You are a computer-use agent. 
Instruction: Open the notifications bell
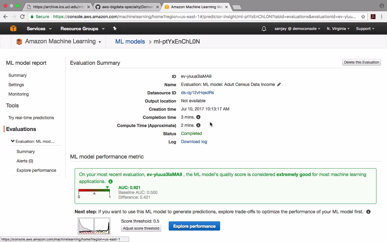tap(264, 29)
